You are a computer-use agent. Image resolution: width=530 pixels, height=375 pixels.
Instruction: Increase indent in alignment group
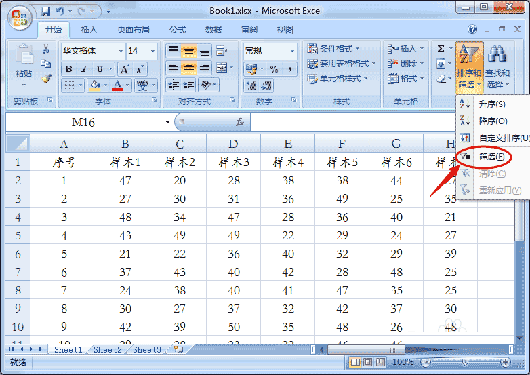pos(189,85)
